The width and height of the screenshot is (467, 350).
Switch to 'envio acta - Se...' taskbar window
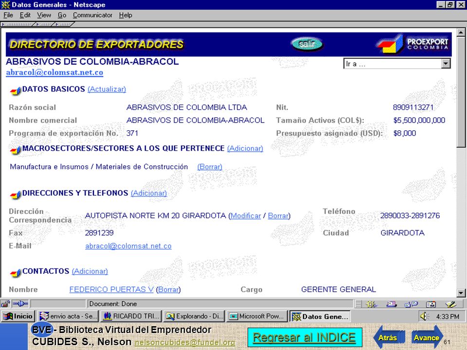coord(68,316)
